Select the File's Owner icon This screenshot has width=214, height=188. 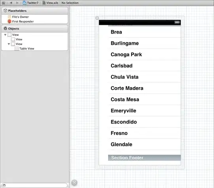point(10,17)
